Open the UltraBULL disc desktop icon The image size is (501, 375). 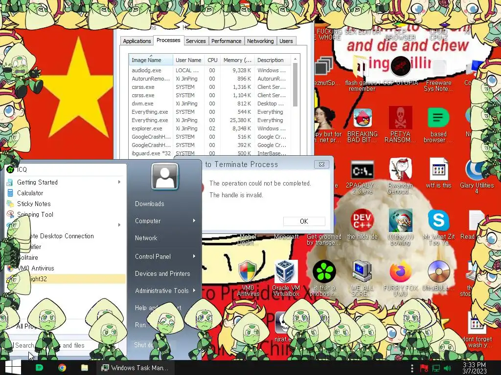(439, 271)
